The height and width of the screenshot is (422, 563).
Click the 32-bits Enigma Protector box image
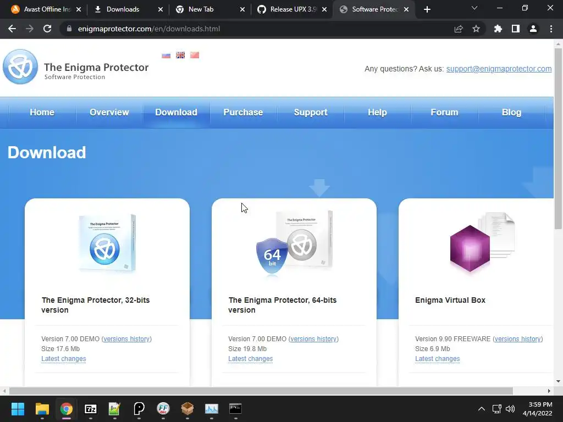point(107,243)
